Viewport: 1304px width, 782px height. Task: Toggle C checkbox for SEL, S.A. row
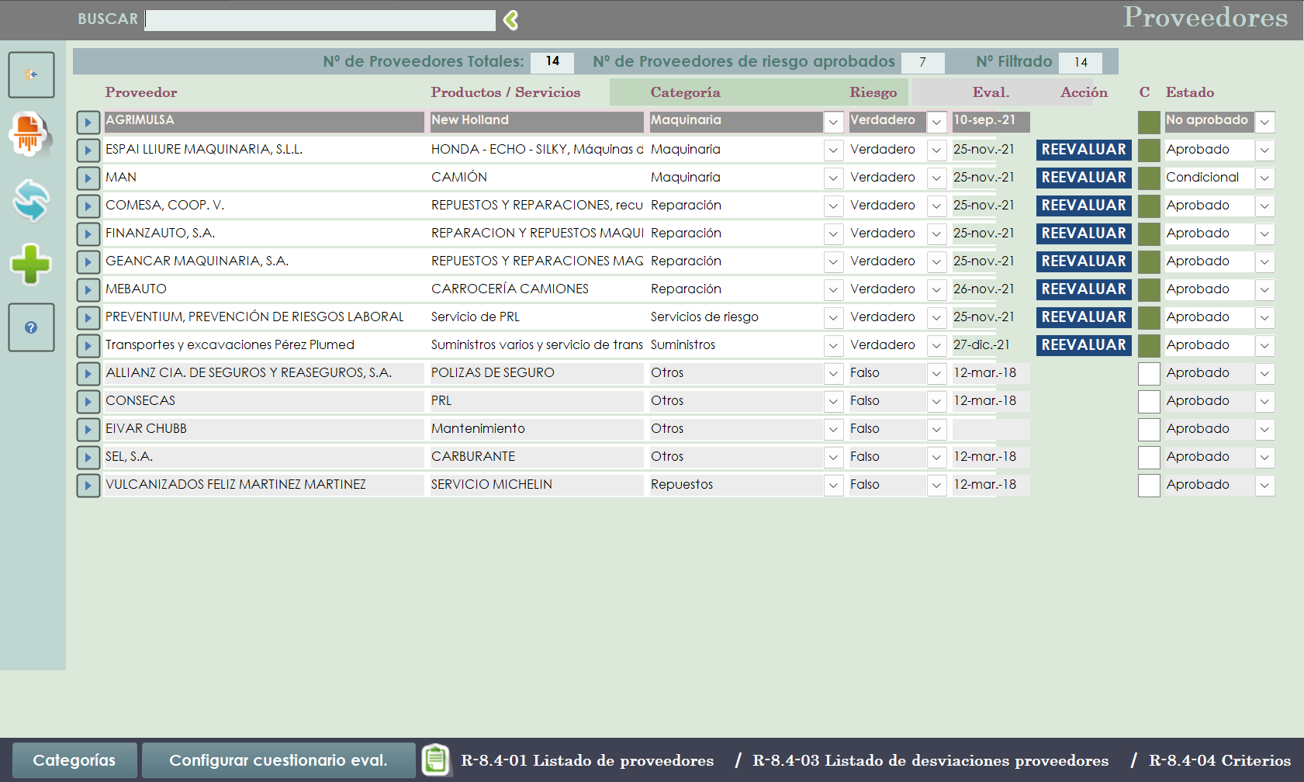(1149, 457)
